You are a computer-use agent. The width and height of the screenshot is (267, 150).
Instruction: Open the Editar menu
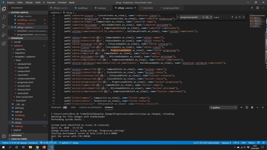click(20, 2)
